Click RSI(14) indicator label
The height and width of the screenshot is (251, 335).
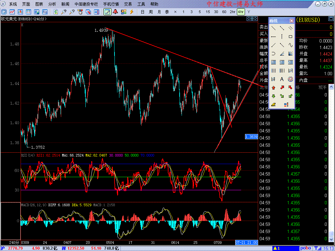(28, 155)
